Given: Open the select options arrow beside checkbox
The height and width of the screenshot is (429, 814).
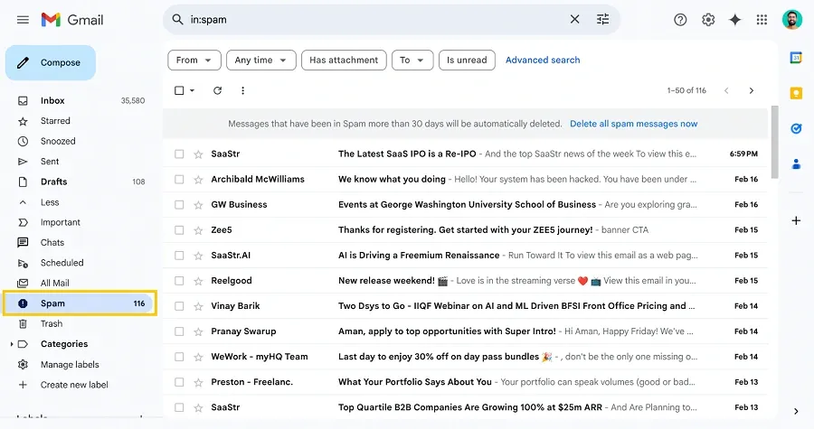Looking at the screenshot, I should click(192, 90).
